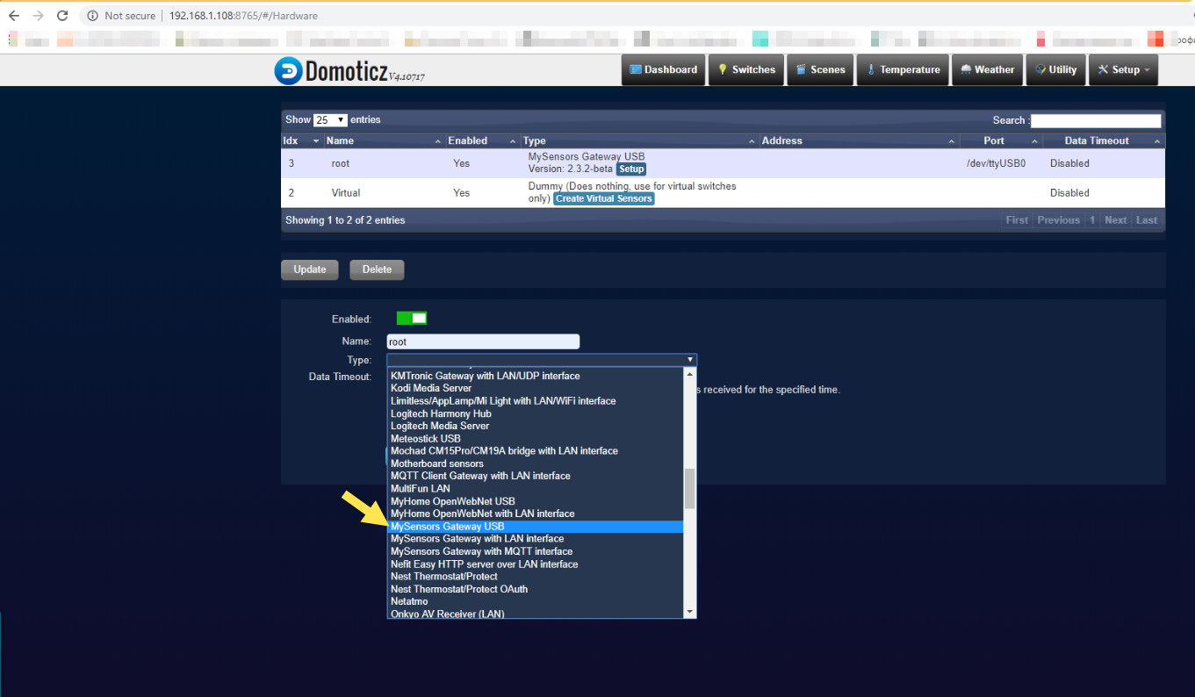Go to First page of entries
The width and height of the screenshot is (1195, 697).
[x=1017, y=220]
